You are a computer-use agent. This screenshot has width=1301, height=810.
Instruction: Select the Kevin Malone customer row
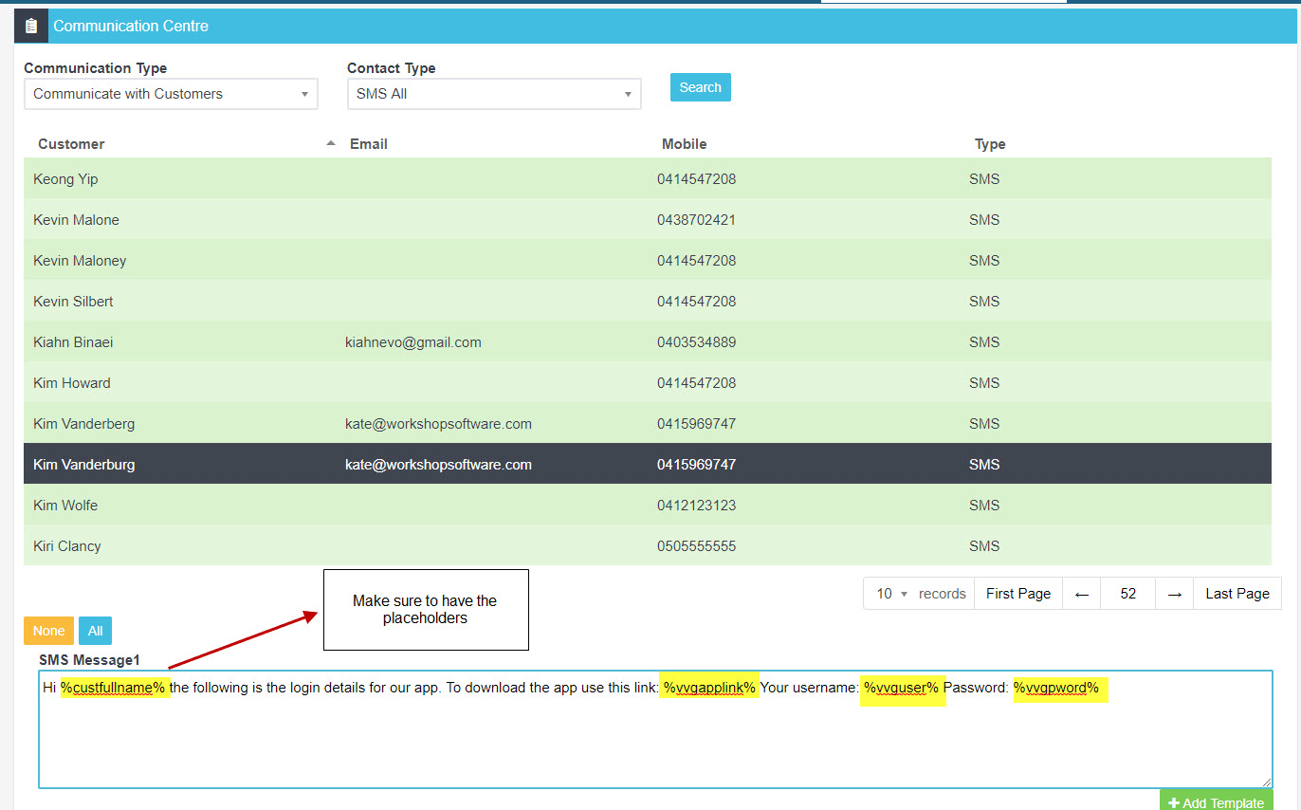click(648, 219)
